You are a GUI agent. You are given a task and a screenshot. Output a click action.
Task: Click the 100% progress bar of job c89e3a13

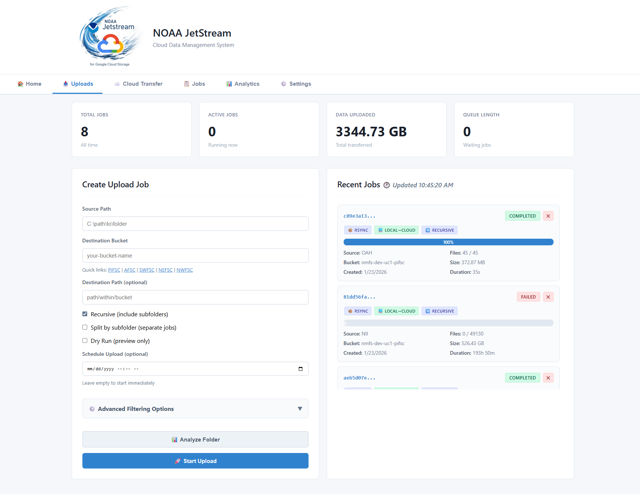pyautogui.click(x=448, y=242)
